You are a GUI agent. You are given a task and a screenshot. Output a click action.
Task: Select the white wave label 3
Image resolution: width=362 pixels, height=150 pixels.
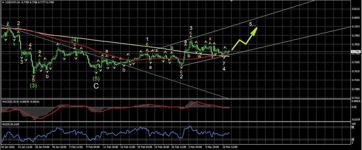[191, 28]
